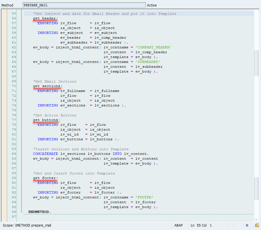The image size is (261, 230).
Task: Click the comment 'Get Action Buttons'
Action: point(55,115)
